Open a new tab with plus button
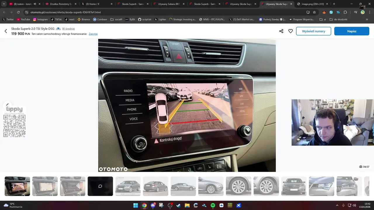Screen dimensions: 374x210 point(334,4)
